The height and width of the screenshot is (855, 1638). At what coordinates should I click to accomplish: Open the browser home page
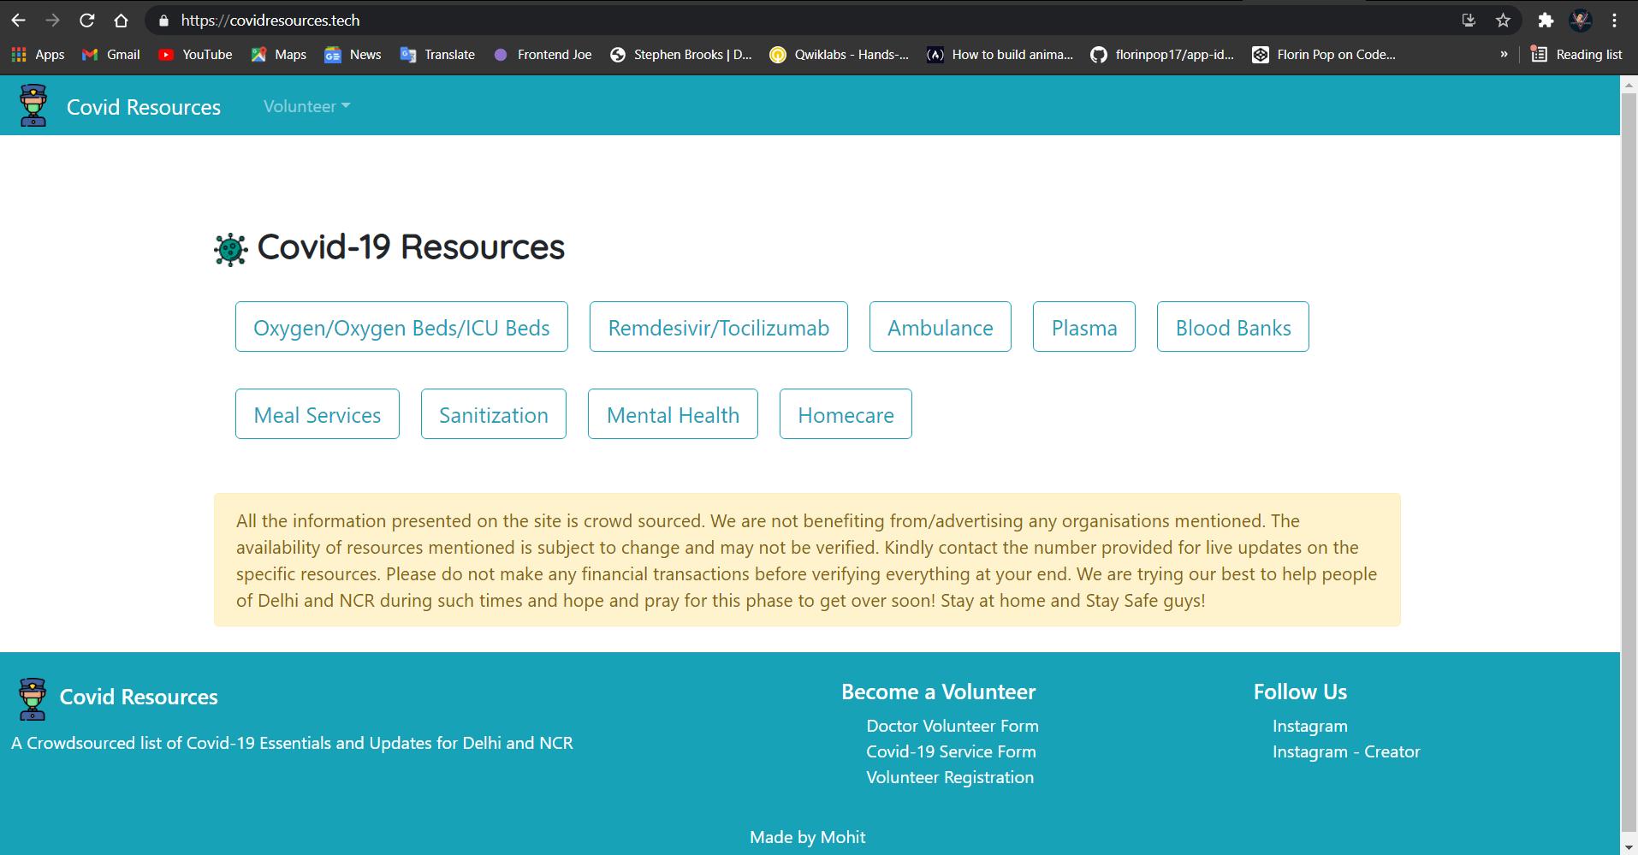click(121, 21)
